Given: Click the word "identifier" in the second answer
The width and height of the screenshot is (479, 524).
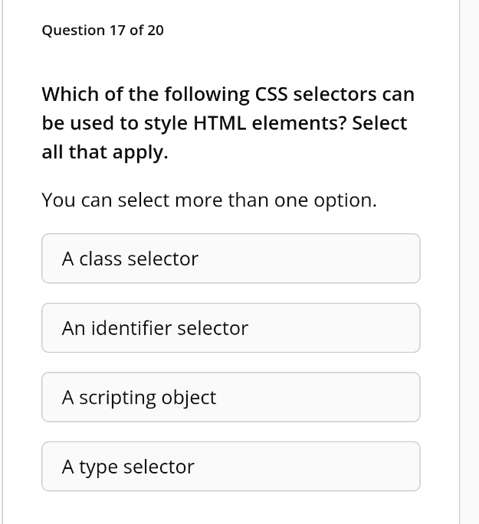Looking at the screenshot, I should coord(131,328).
